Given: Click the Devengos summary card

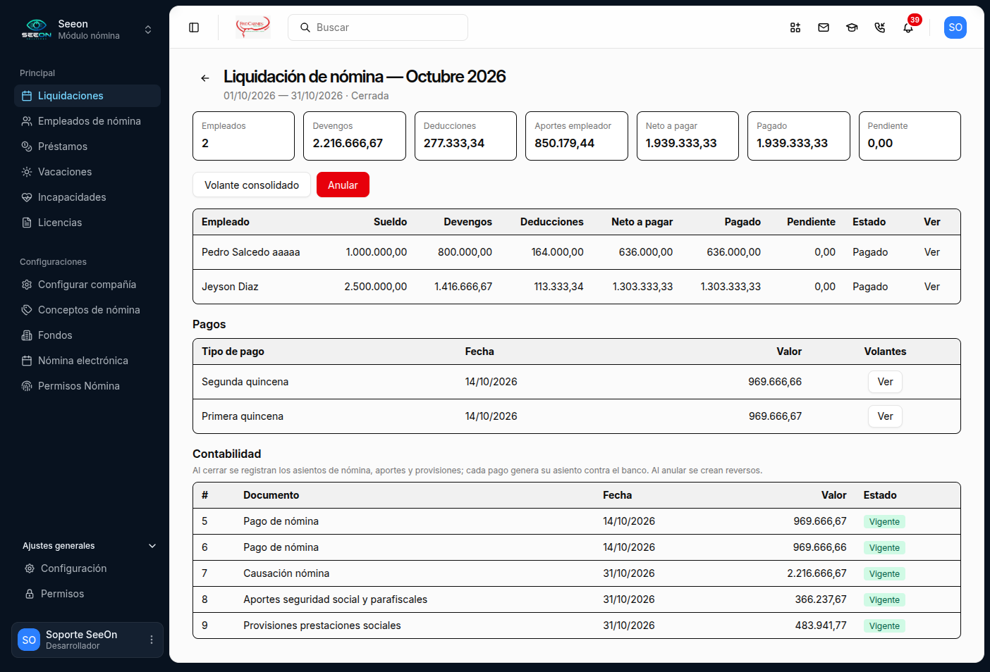Looking at the screenshot, I should click(x=355, y=136).
